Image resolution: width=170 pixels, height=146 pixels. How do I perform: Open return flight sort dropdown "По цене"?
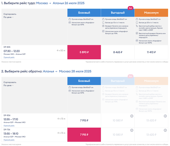point(8,85)
